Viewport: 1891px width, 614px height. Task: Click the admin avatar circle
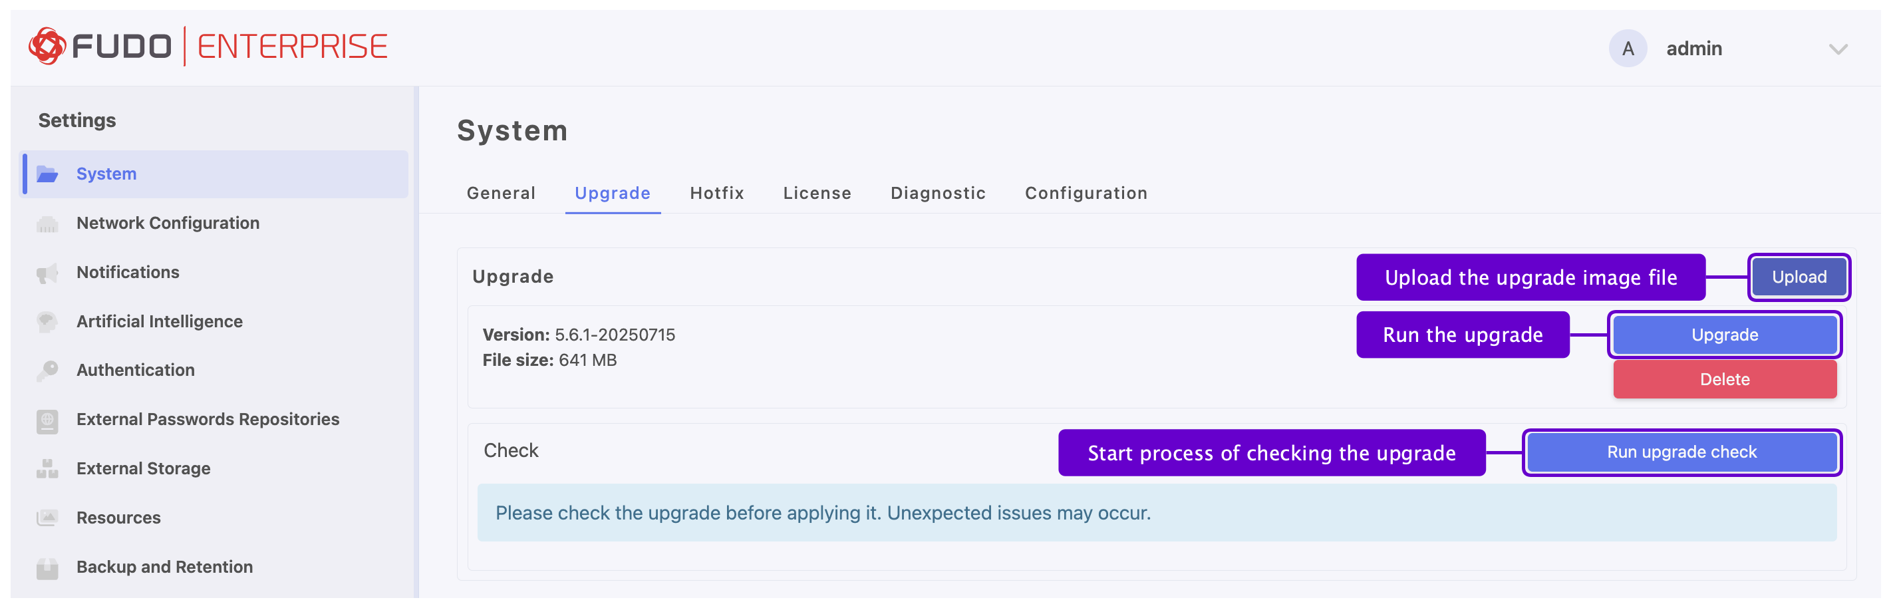(1628, 49)
